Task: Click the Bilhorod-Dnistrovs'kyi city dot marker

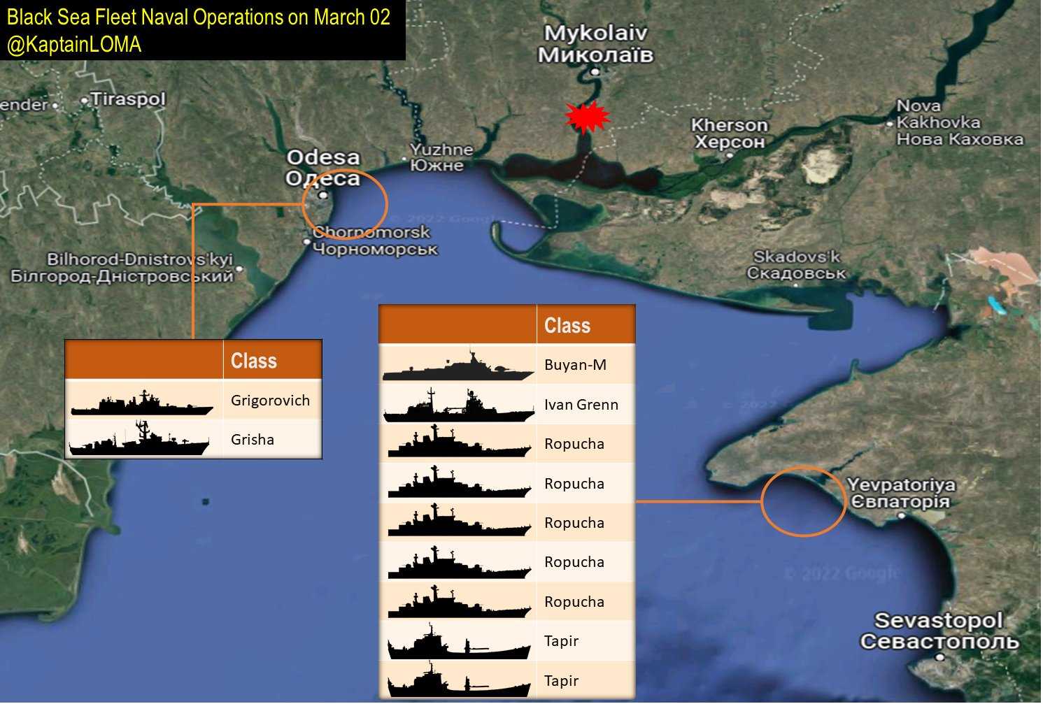Action: (240, 268)
